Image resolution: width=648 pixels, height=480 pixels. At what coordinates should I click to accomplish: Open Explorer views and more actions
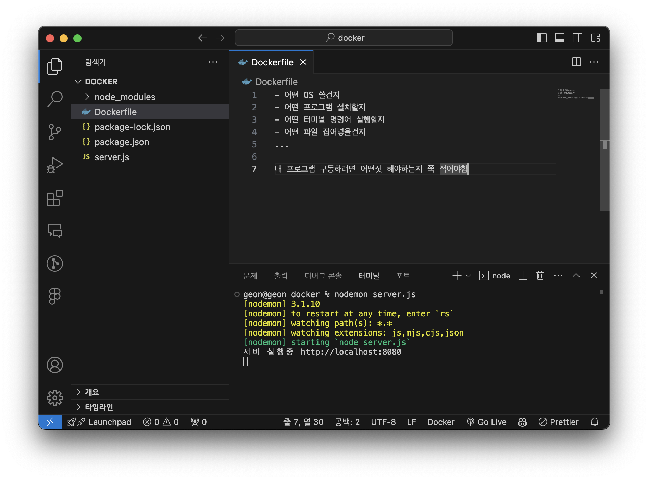tap(213, 62)
